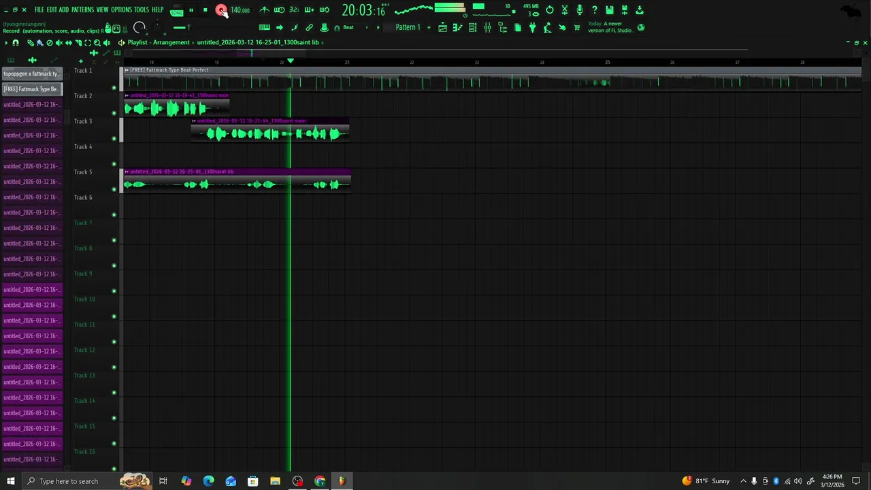
Task: Select the 'topoppgen x fattmack ty..' clip in picker
Action: point(32,73)
